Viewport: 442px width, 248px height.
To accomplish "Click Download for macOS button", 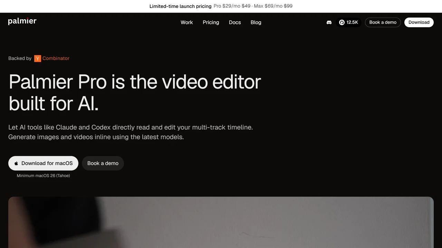I will [43, 163].
